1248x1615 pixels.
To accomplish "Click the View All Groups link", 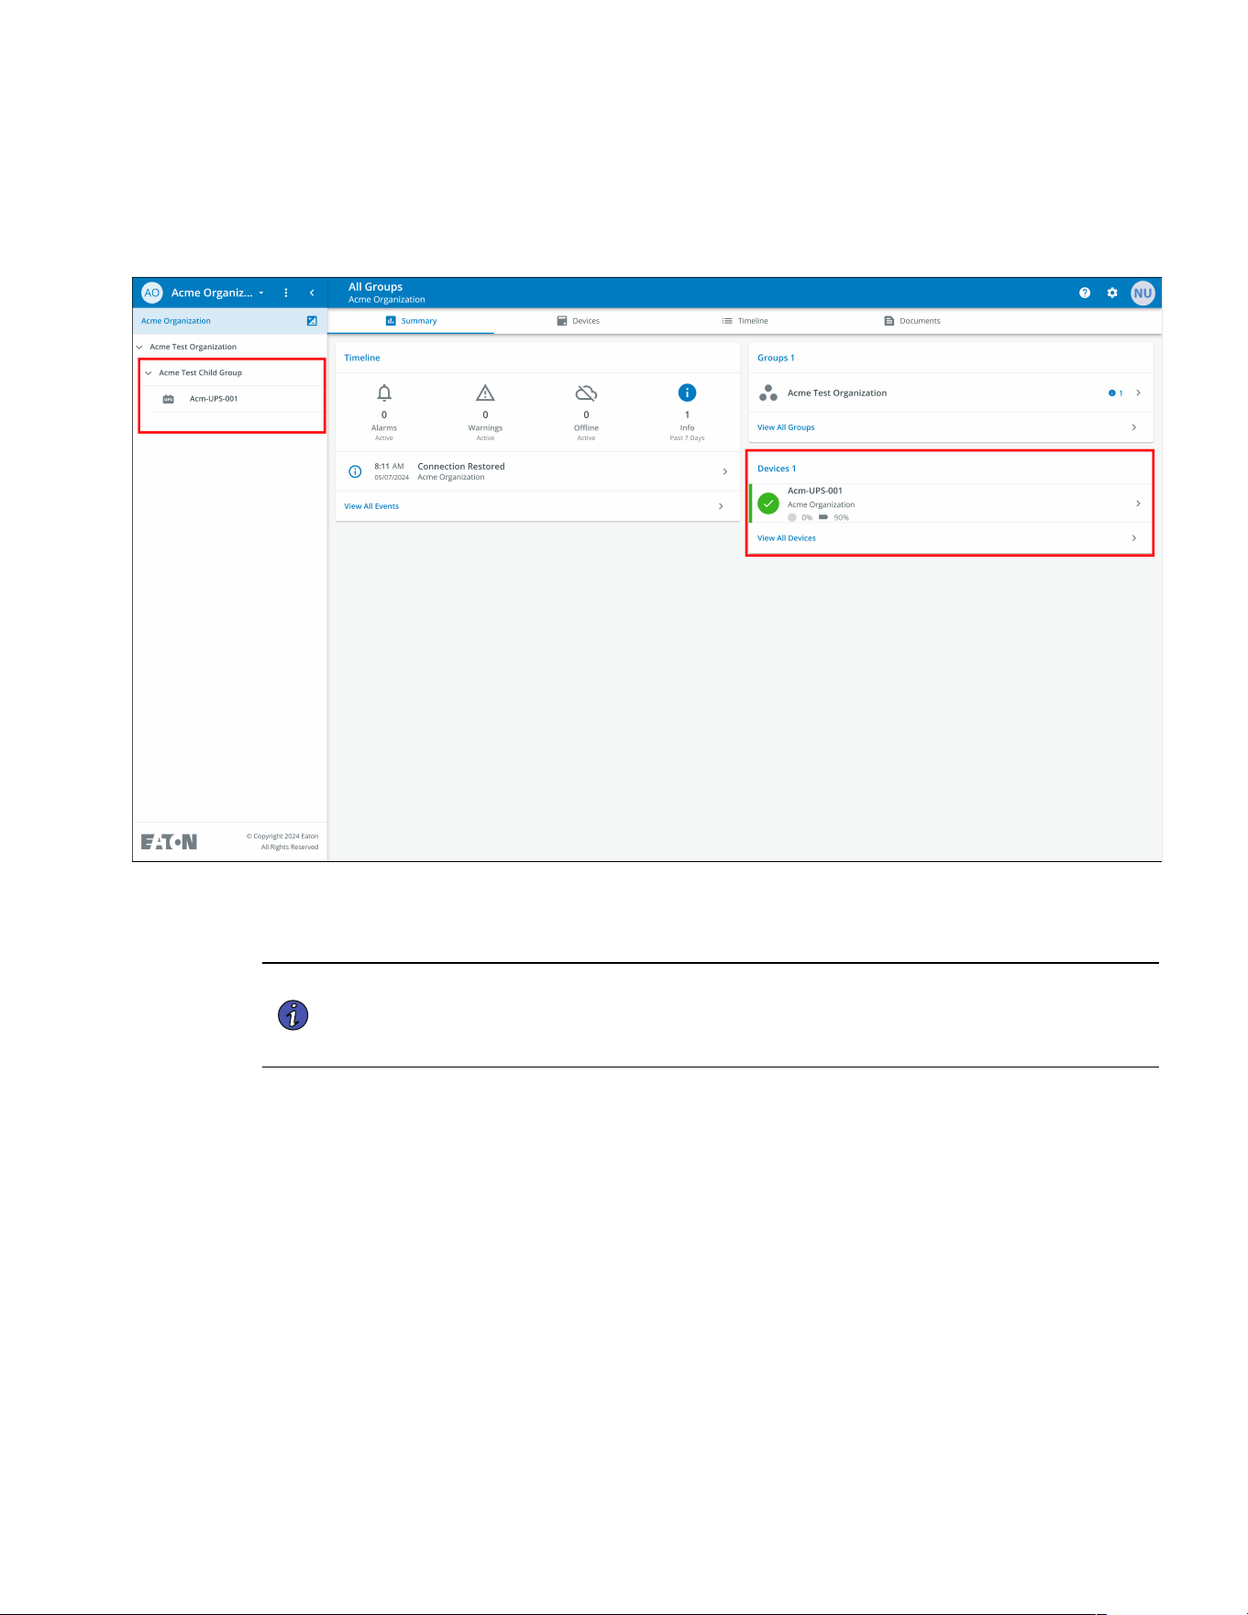I will [x=786, y=427].
